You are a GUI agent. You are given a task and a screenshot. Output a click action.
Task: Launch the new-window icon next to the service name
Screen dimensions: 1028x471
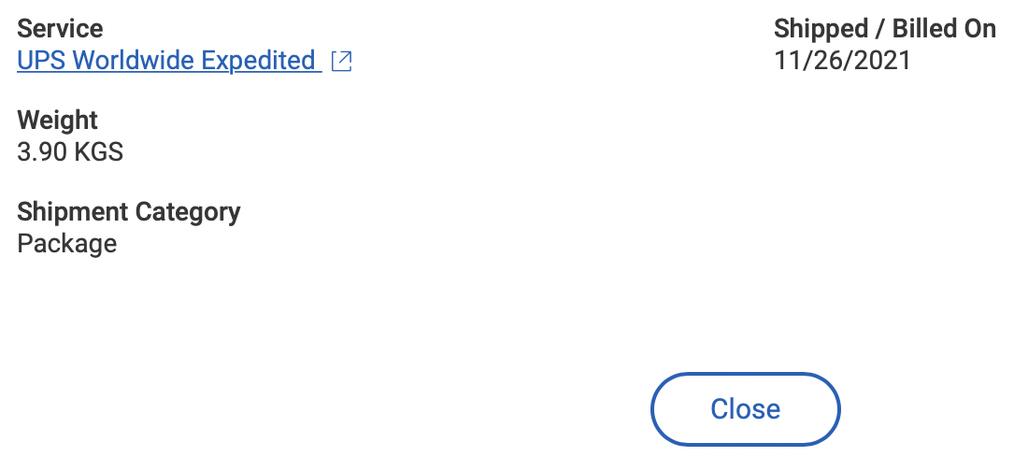342,62
